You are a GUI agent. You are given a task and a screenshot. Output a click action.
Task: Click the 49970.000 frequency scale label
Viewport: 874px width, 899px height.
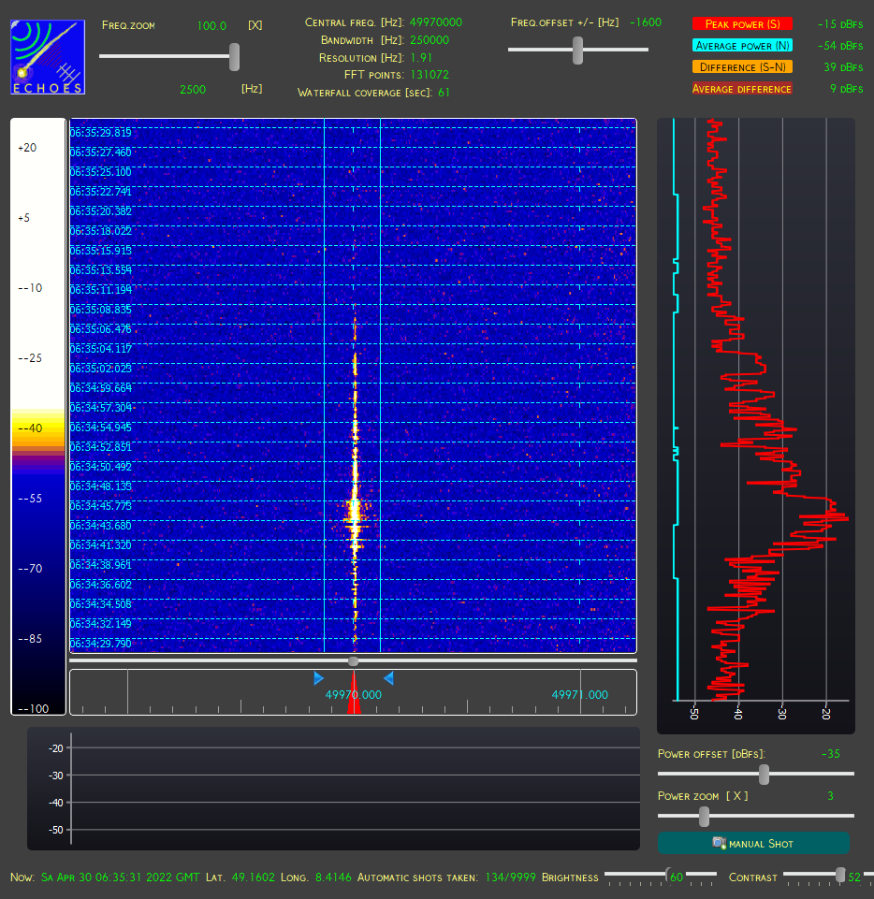click(354, 695)
